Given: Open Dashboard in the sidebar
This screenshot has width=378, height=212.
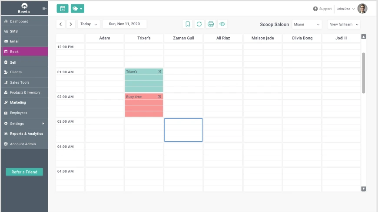Looking at the screenshot, I should [x=19, y=21].
